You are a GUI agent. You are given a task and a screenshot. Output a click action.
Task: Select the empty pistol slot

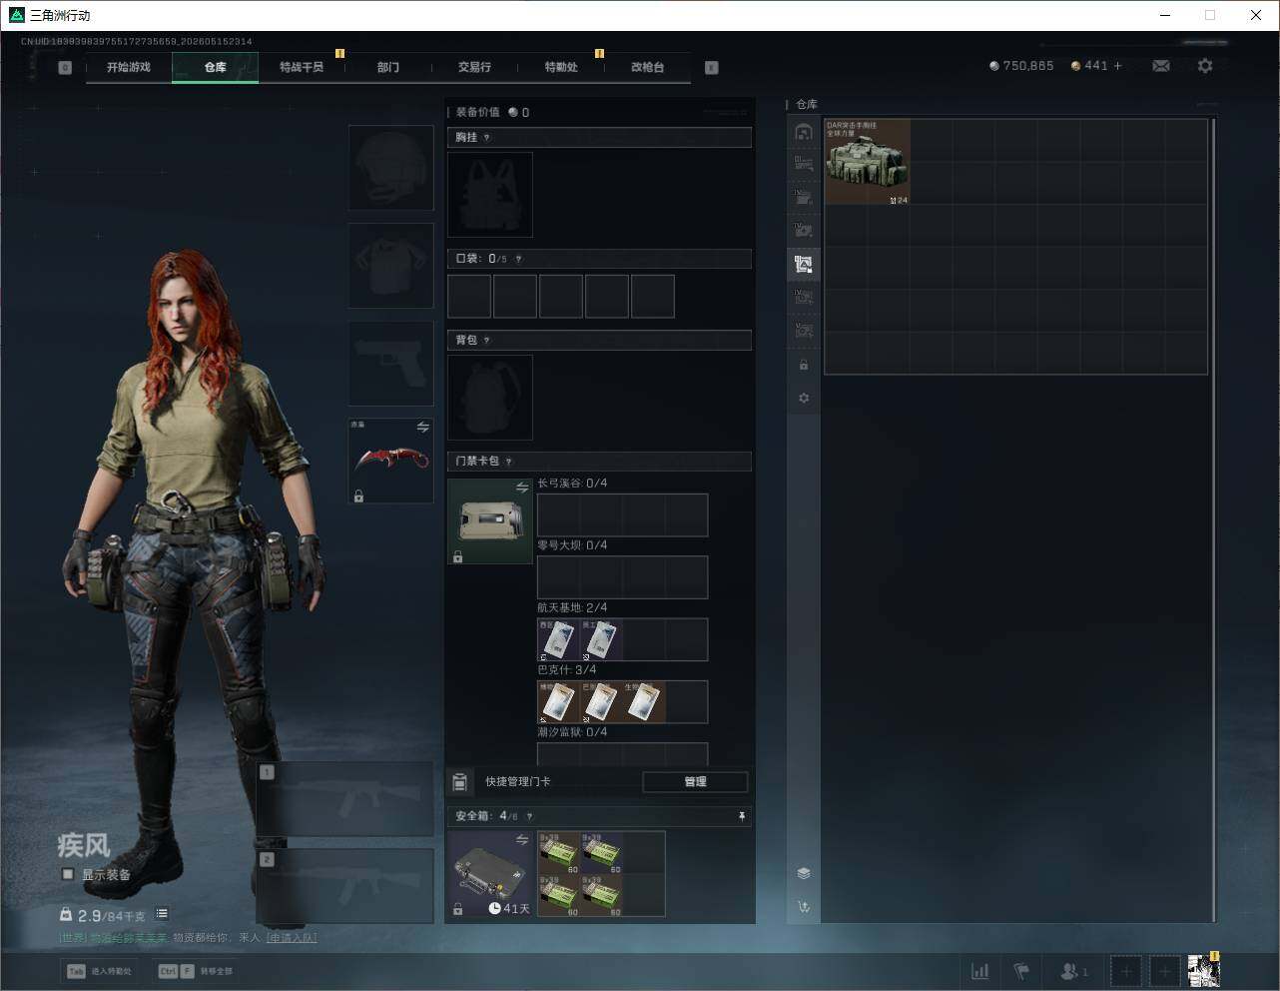pyautogui.click(x=391, y=364)
